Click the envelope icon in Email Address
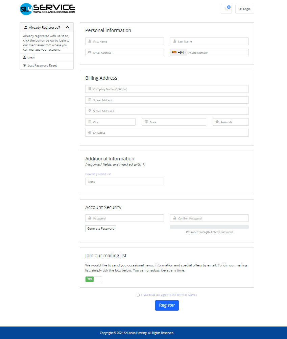Screen dimensions: 287x339 90,52
